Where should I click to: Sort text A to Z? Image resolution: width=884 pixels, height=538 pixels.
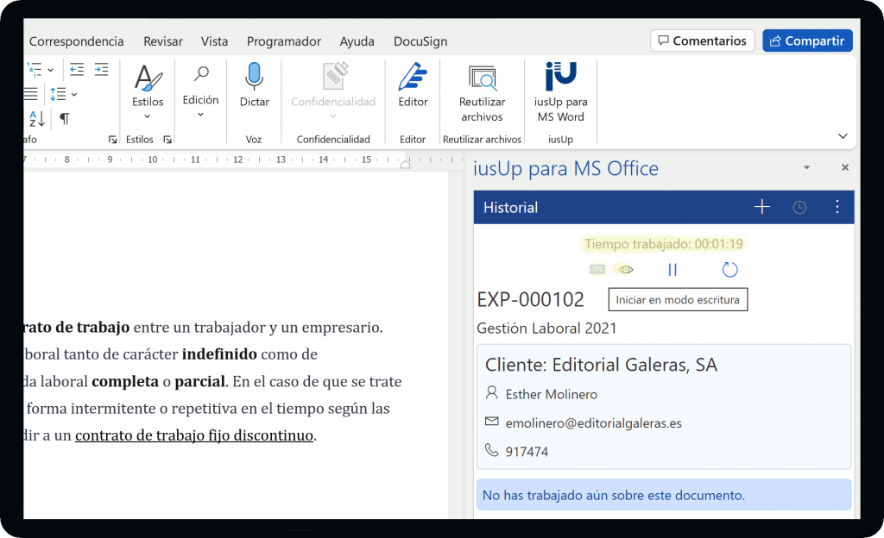[x=36, y=119]
